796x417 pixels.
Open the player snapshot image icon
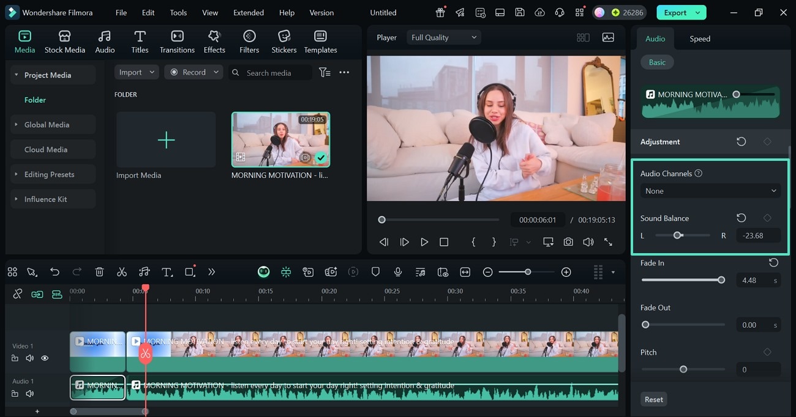[608, 37]
